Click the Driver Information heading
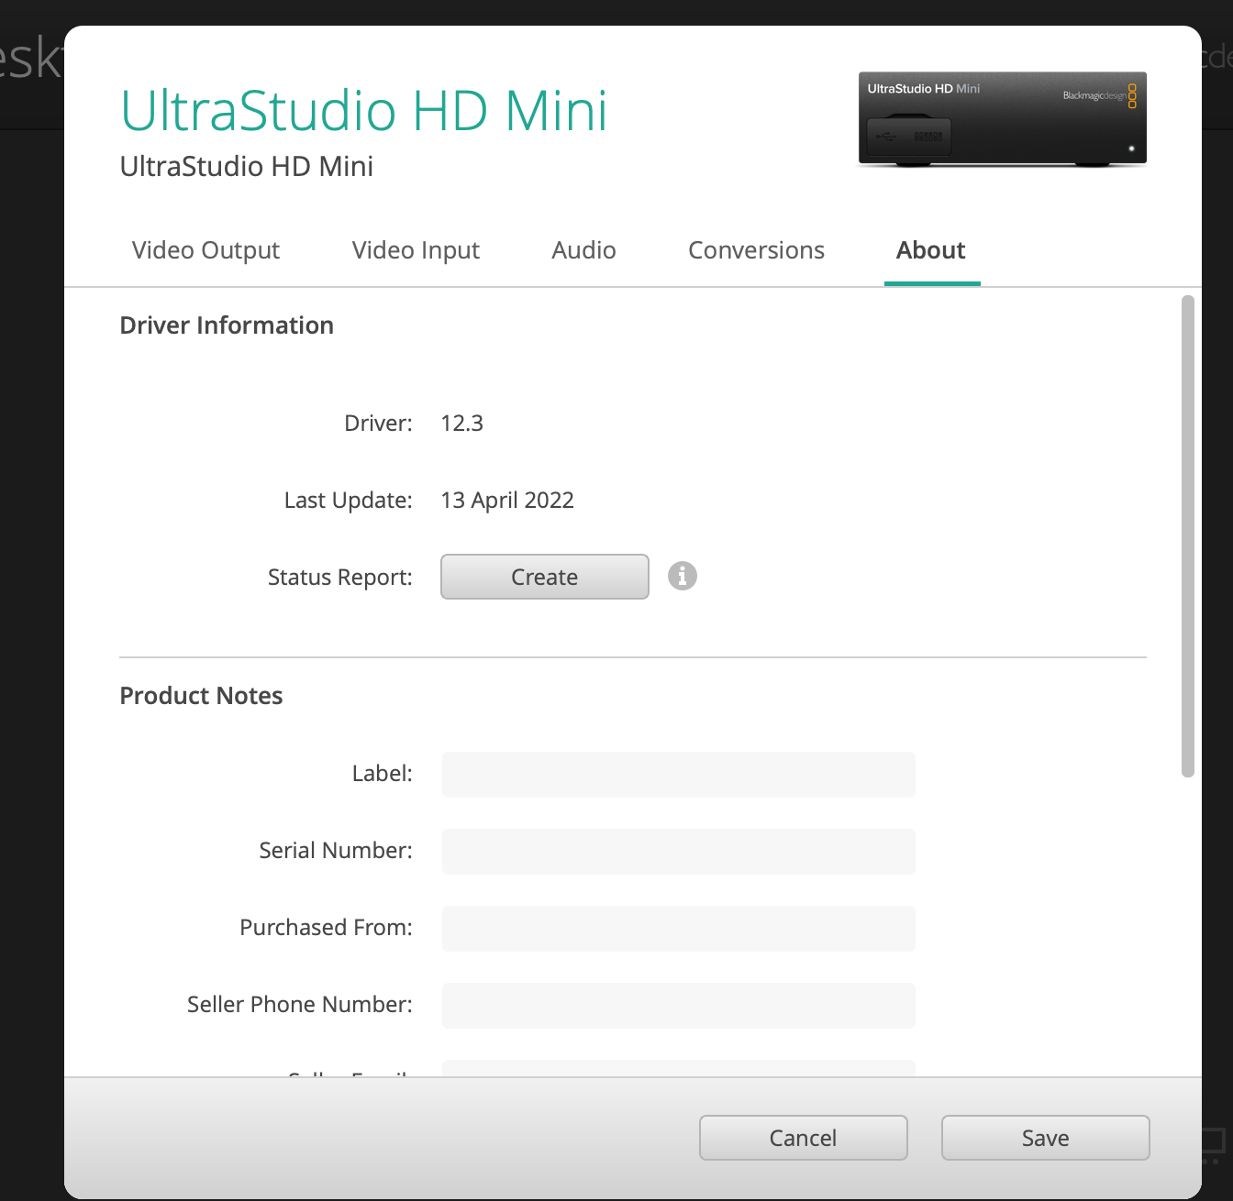This screenshot has width=1233, height=1201. 227,325
